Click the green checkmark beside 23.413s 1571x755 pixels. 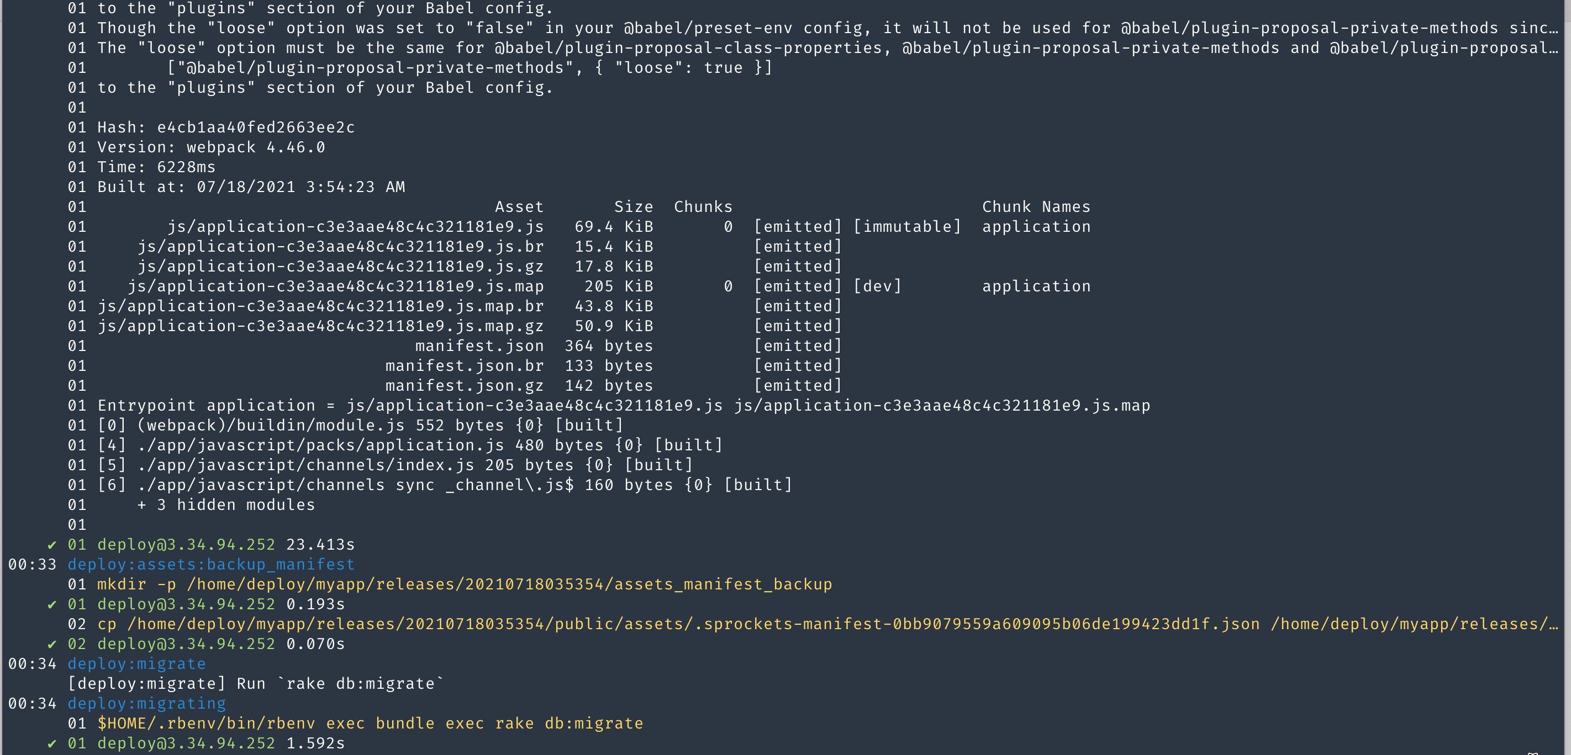(x=52, y=545)
